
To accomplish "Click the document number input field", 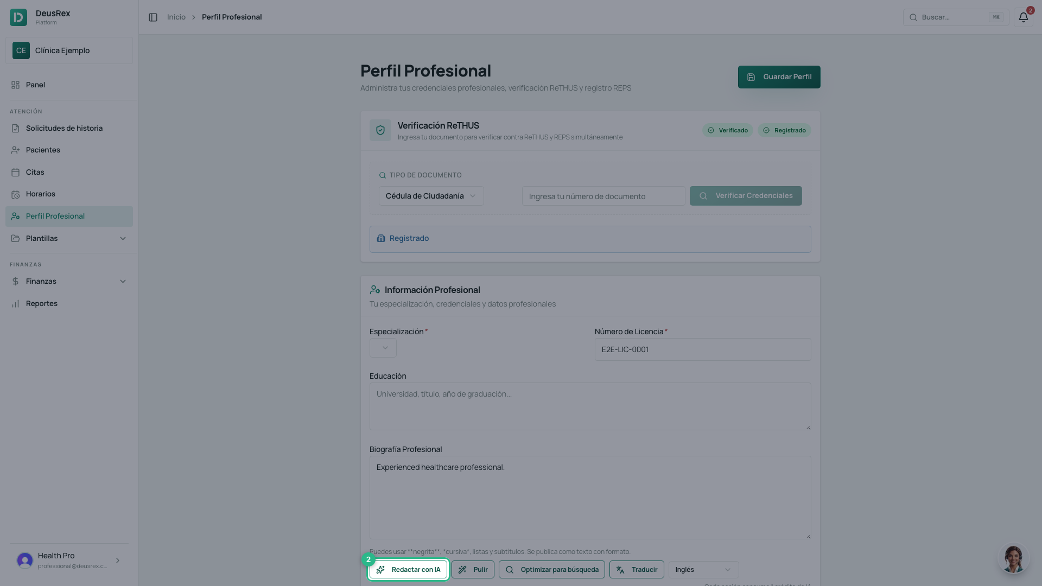I will pyautogui.click(x=603, y=196).
